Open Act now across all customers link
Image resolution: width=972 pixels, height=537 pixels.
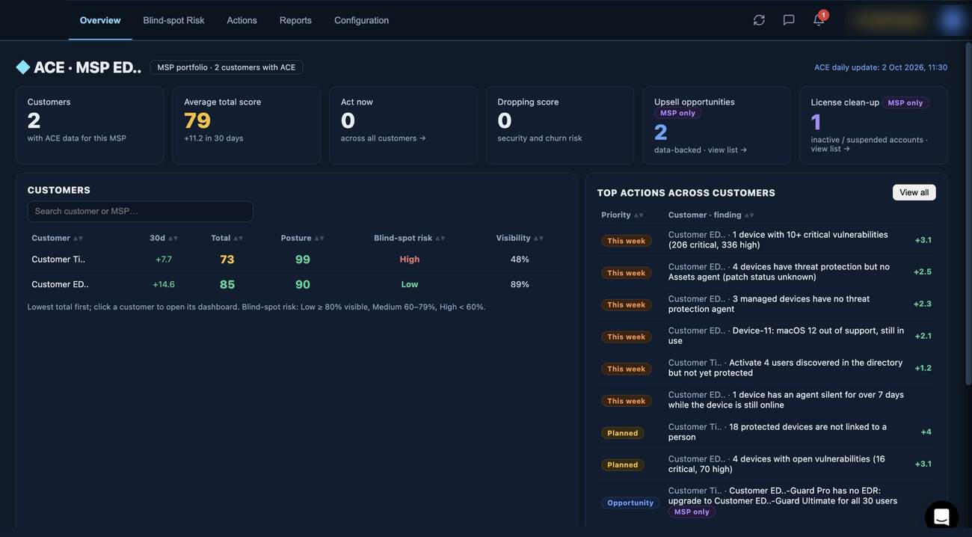[384, 138]
